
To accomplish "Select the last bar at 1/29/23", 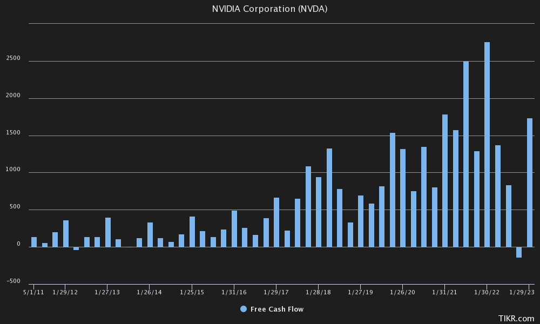I will tap(530, 183).
